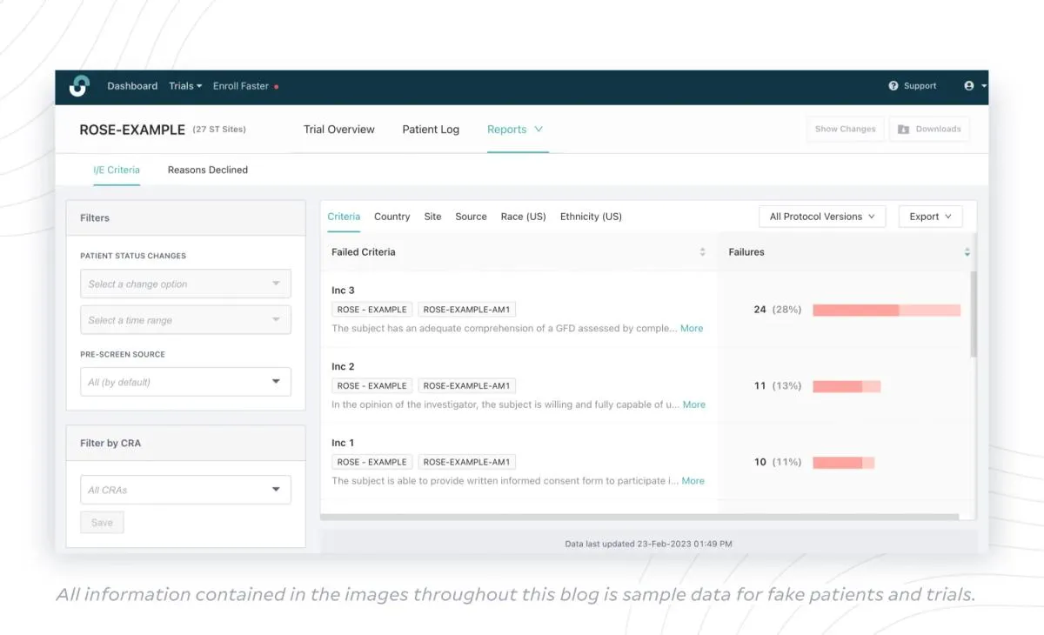Open the Reports dropdown chevron
This screenshot has height=635, width=1044.
point(539,130)
